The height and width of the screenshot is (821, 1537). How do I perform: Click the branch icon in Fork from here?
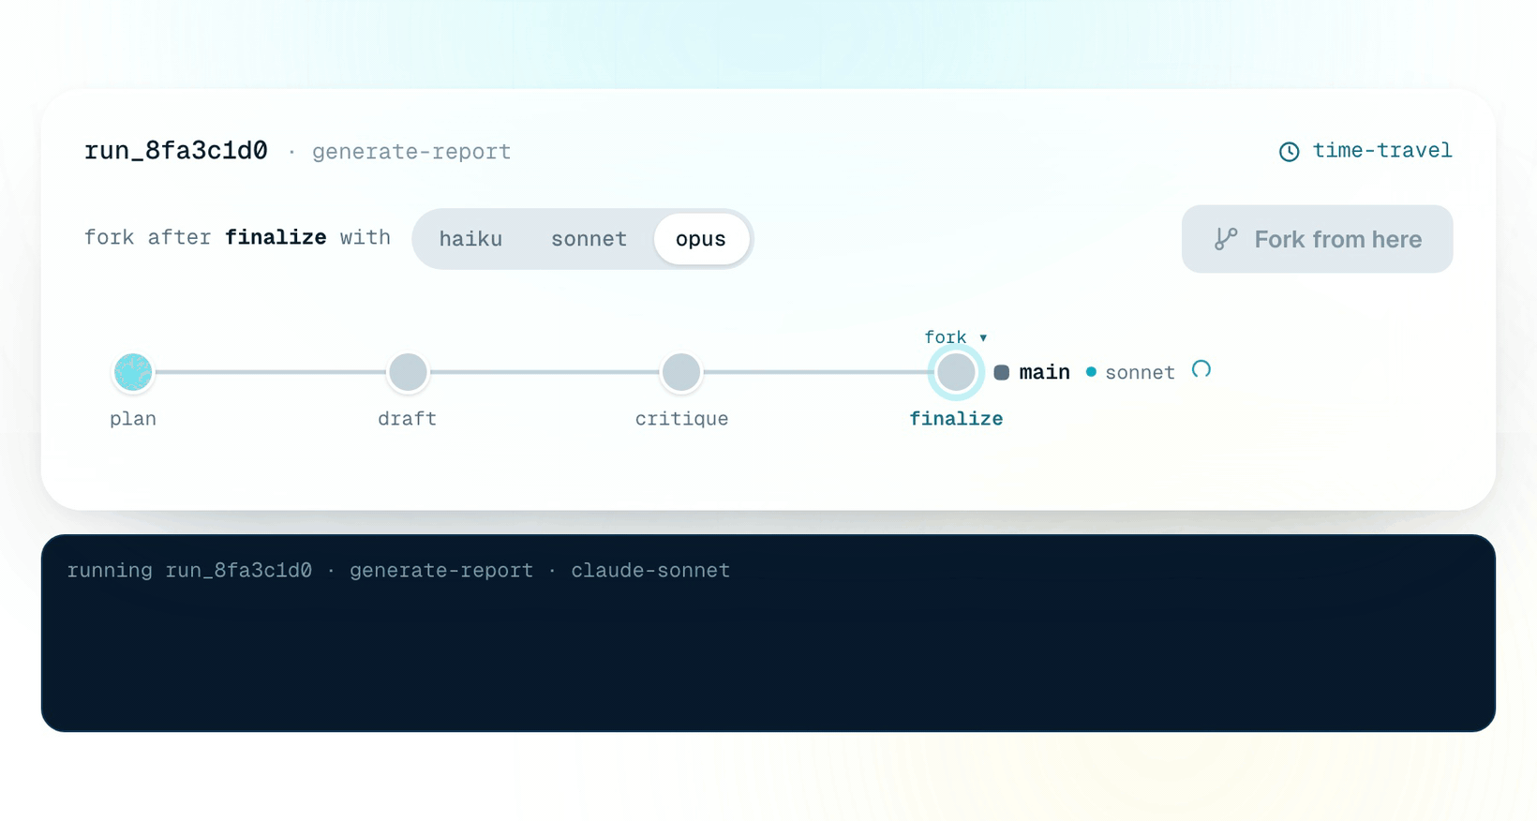[1226, 239]
